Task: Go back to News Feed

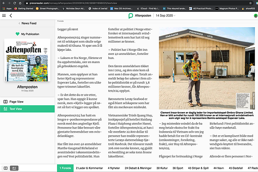Action: pyautogui.click(x=27, y=23)
